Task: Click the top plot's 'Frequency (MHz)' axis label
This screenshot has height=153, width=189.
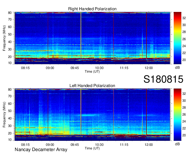Action: [4, 38]
